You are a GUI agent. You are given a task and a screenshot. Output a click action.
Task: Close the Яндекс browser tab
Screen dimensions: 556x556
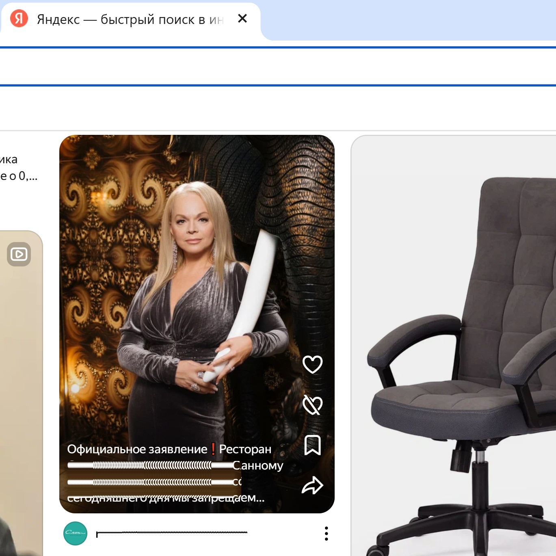(242, 18)
